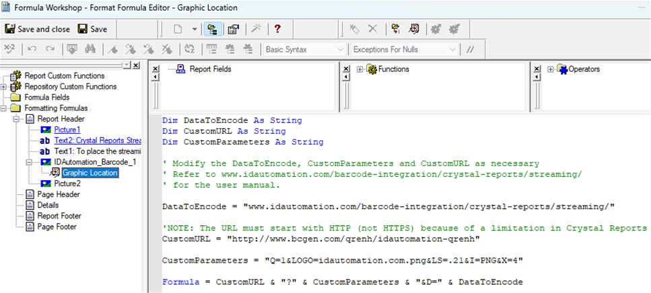Click the CustomURL assignment line in editor
This screenshot has height=293, width=651.
coord(321,239)
